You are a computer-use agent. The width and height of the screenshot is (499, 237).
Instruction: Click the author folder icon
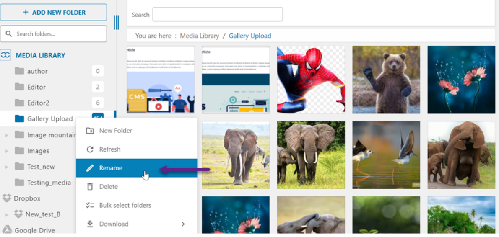(19, 71)
